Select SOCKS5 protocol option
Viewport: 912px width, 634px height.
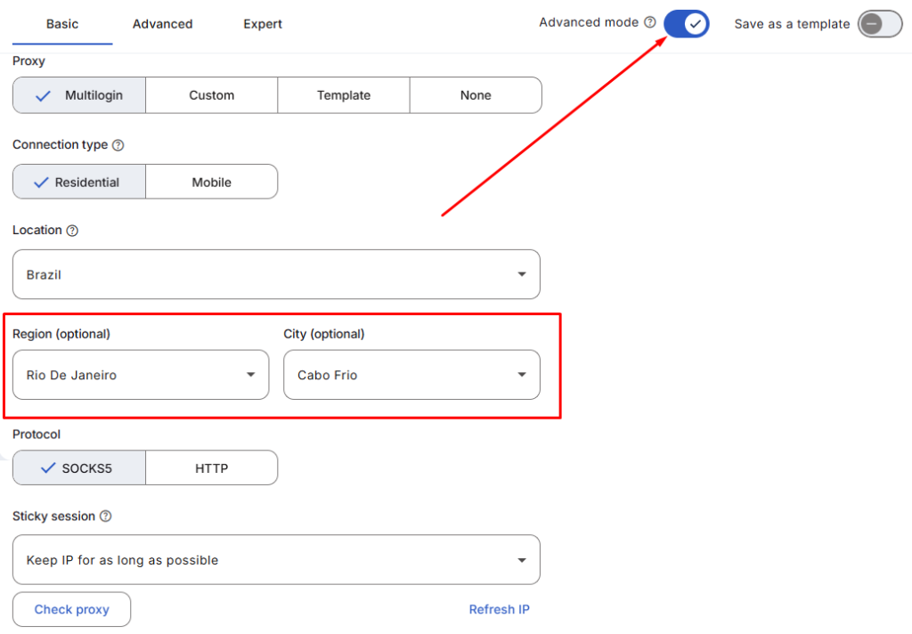click(x=79, y=467)
